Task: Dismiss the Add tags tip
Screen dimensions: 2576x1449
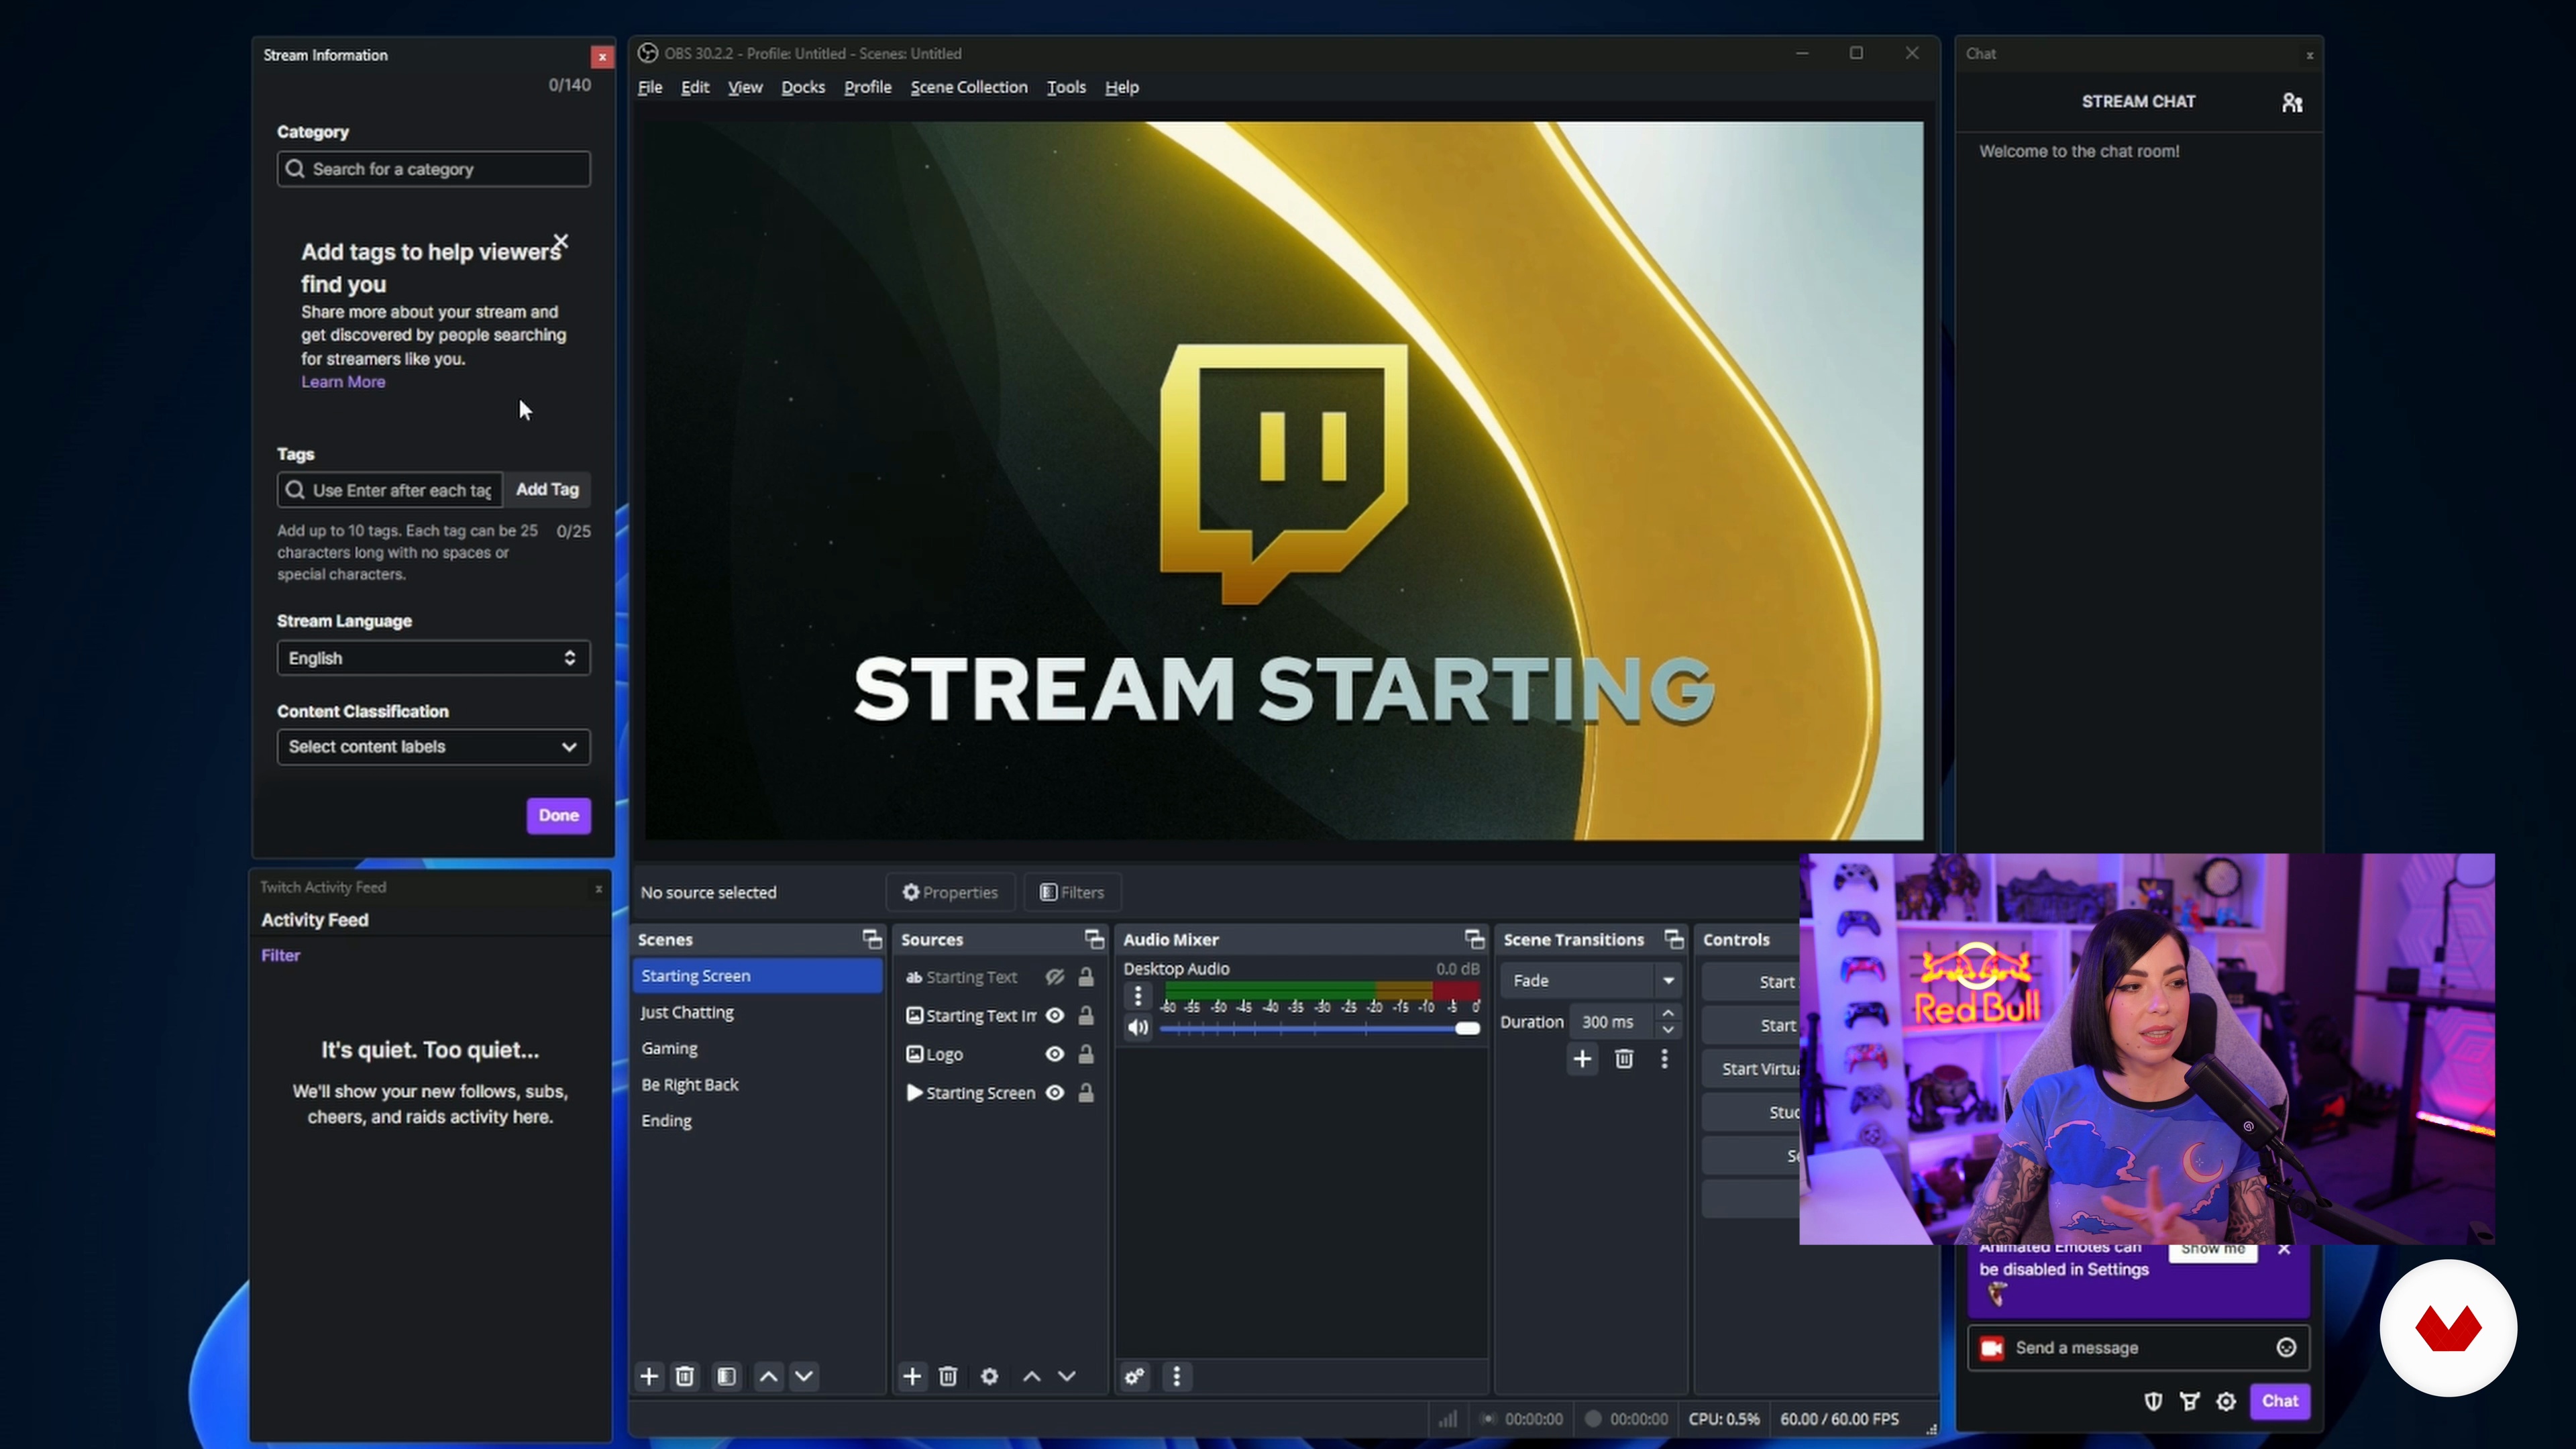Action: (561, 241)
